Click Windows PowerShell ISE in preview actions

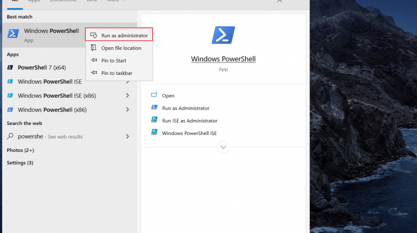[x=189, y=133]
